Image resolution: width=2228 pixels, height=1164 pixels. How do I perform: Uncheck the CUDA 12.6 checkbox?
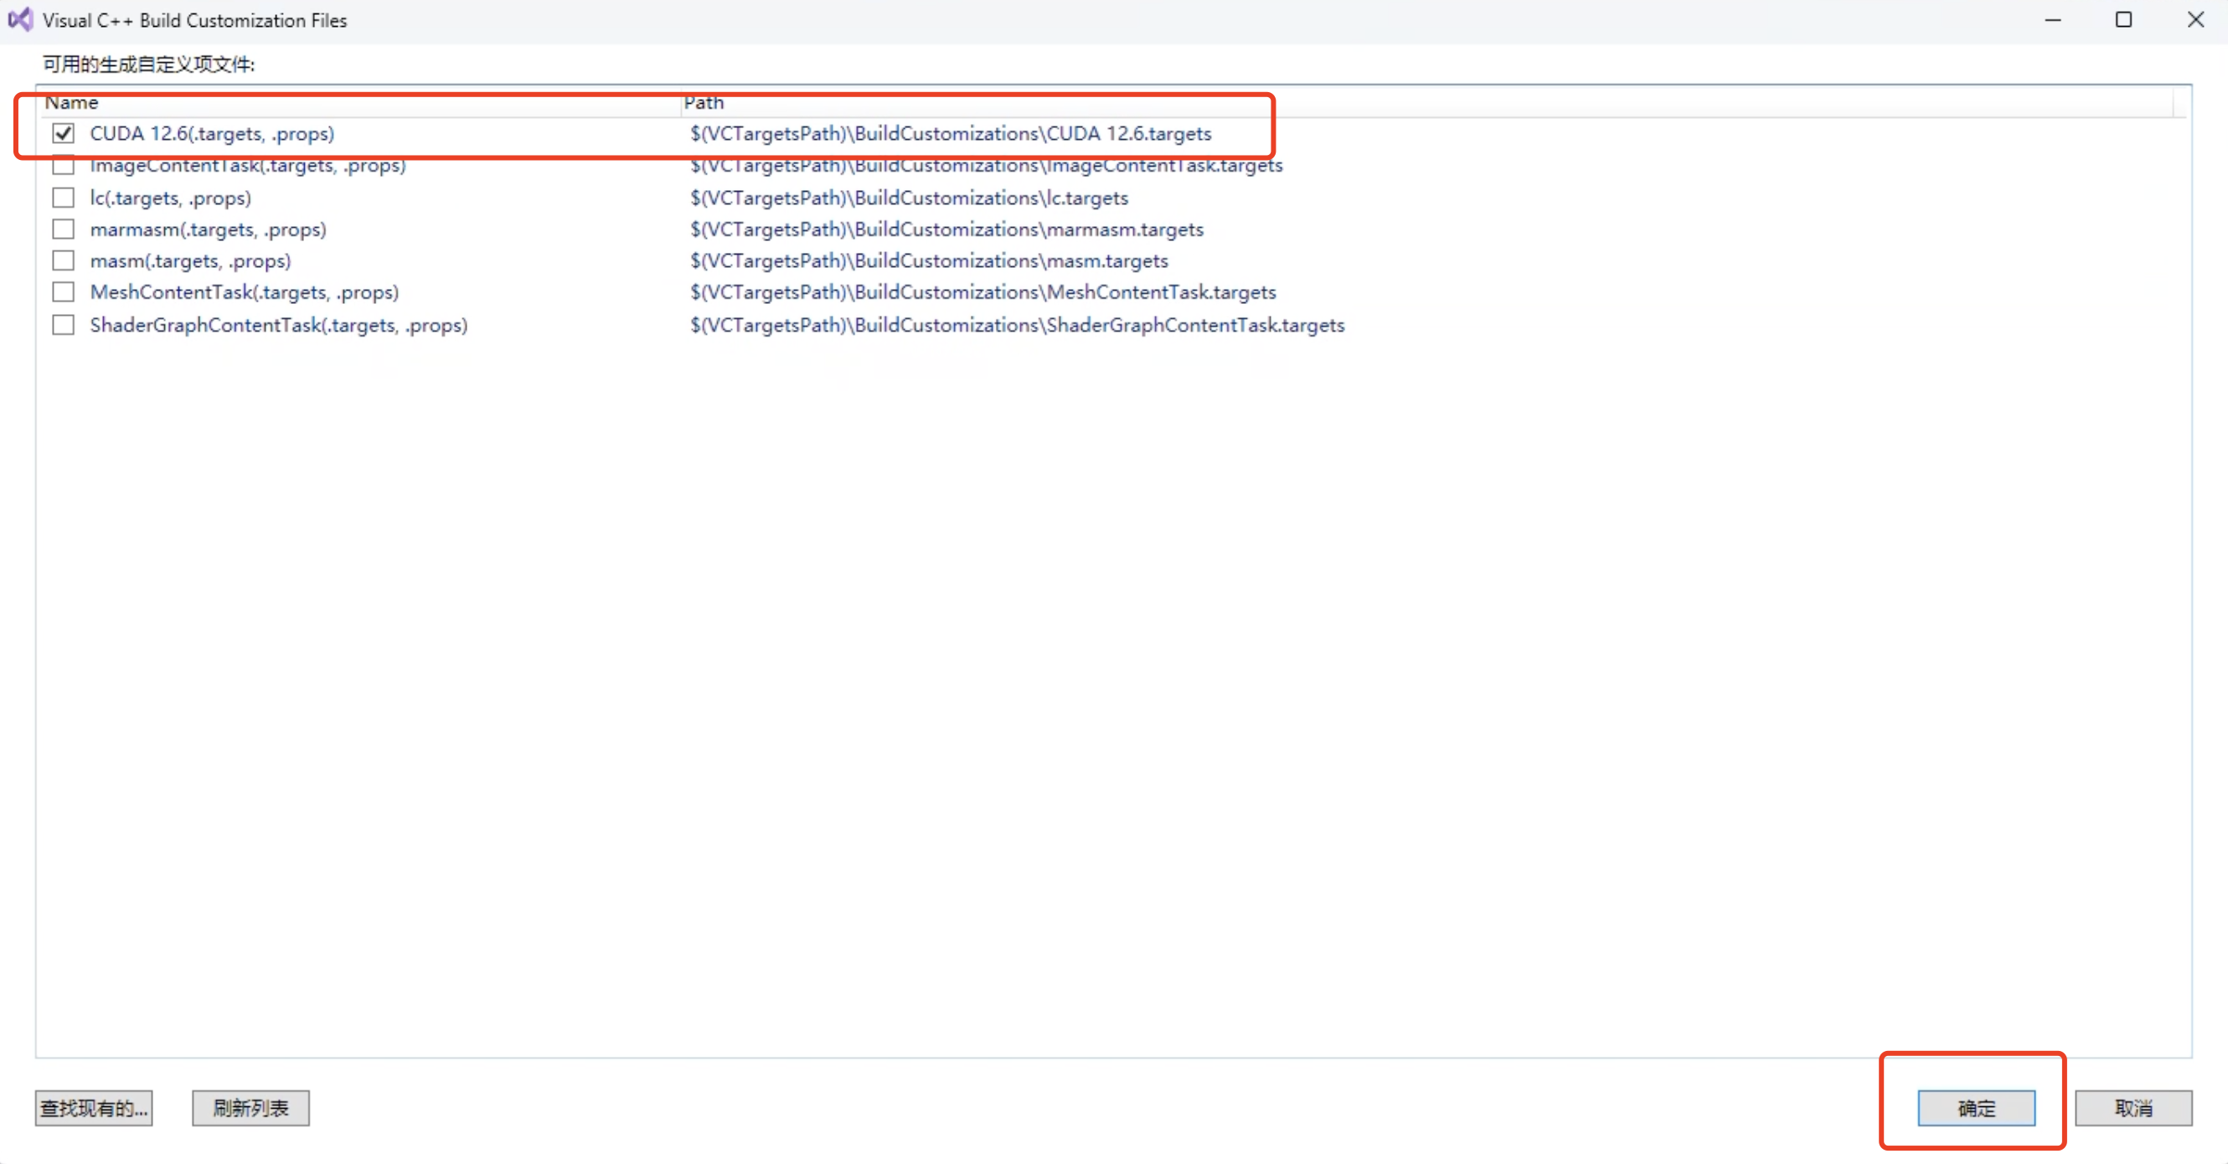tap(63, 133)
